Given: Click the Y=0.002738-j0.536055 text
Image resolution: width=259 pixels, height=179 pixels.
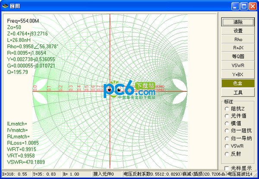Looking at the screenshot, I should click(x=31, y=59).
